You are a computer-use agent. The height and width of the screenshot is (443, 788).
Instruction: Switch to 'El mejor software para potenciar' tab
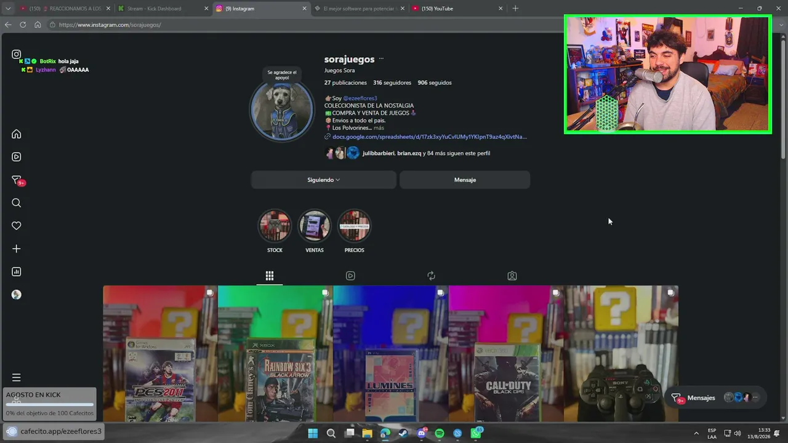[x=358, y=9]
